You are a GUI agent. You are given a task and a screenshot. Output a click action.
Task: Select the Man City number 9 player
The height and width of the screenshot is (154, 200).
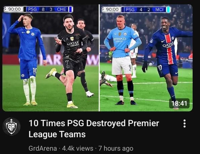pos(122,60)
